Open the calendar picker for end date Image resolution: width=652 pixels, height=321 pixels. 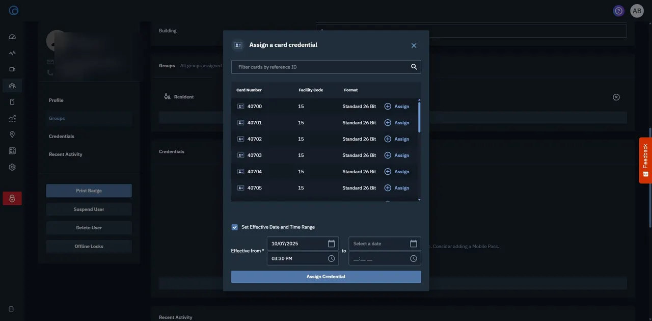414,244
